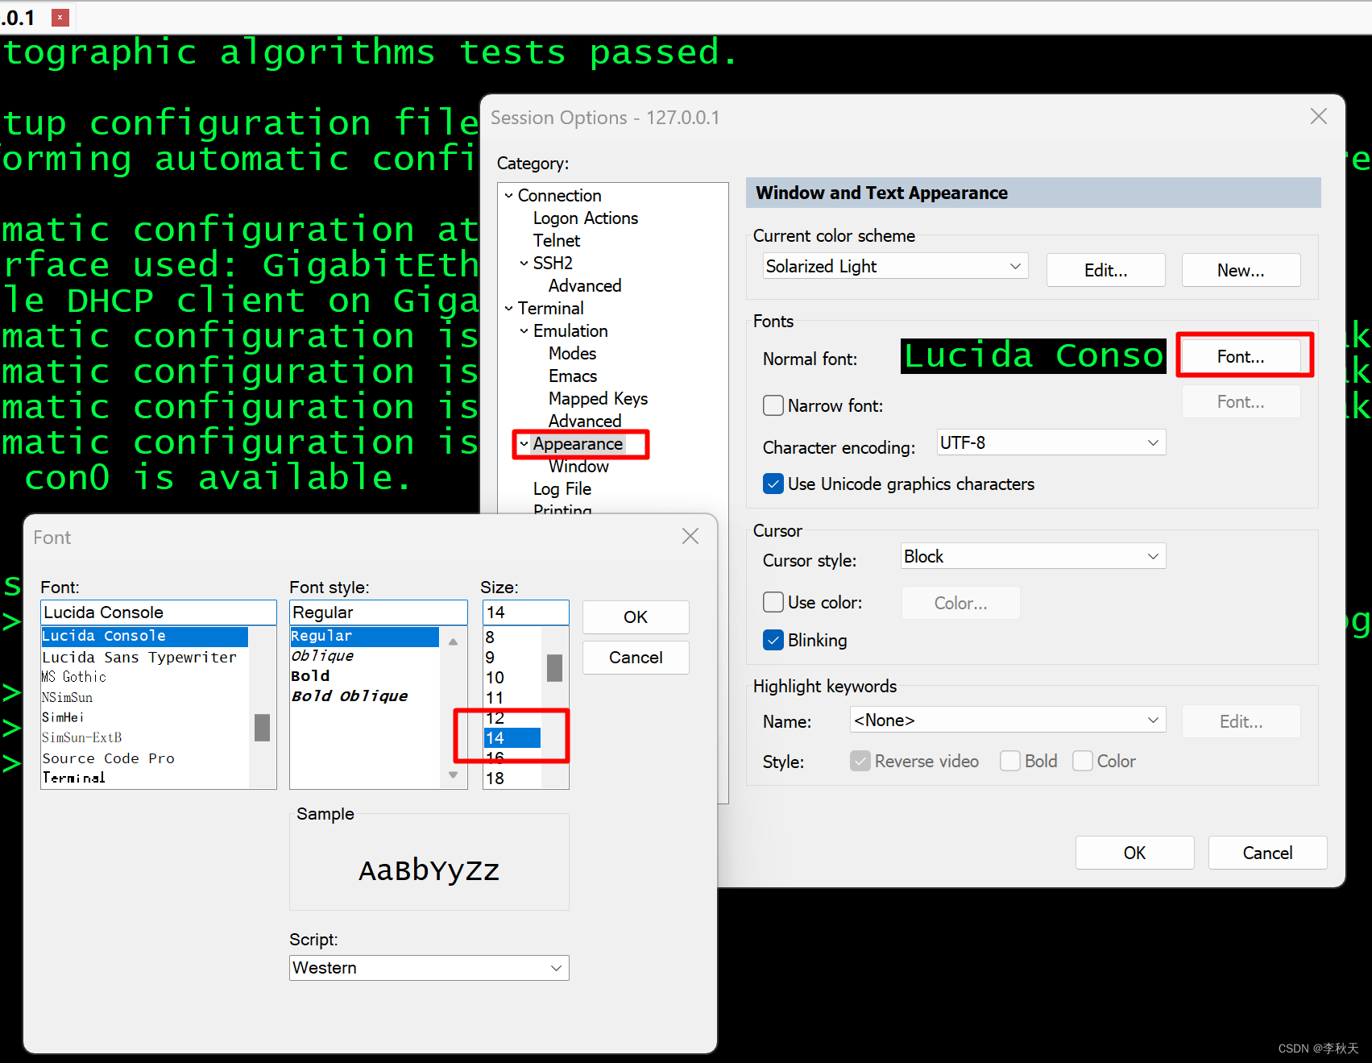This screenshot has width=1372, height=1063.
Task: Select Log File category
Action: pyautogui.click(x=562, y=489)
